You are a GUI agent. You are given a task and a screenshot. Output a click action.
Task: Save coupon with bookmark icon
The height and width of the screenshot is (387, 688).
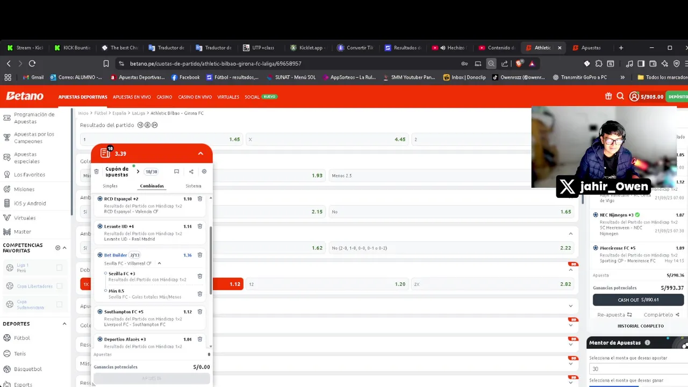(176, 171)
